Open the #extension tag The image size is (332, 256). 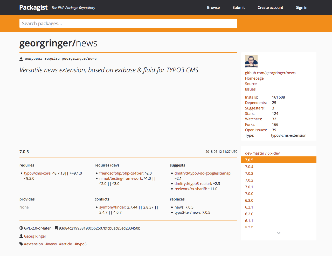click(x=33, y=244)
